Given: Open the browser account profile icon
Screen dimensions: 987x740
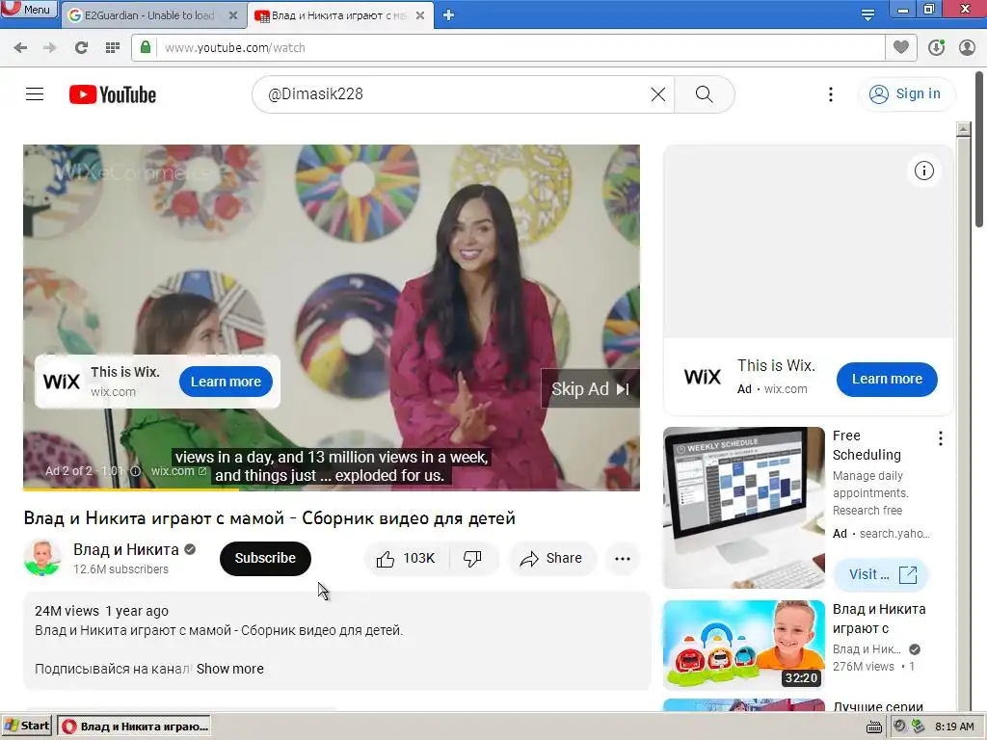Looking at the screenshot, I should click(967, 48).
